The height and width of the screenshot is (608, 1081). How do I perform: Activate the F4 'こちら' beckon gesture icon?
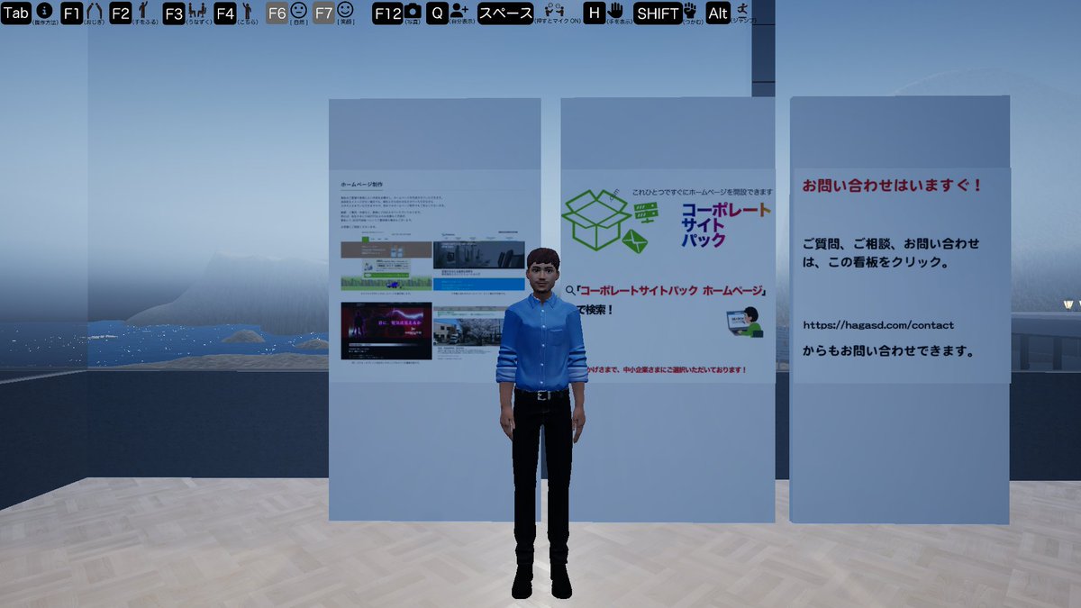click(245, 13)
